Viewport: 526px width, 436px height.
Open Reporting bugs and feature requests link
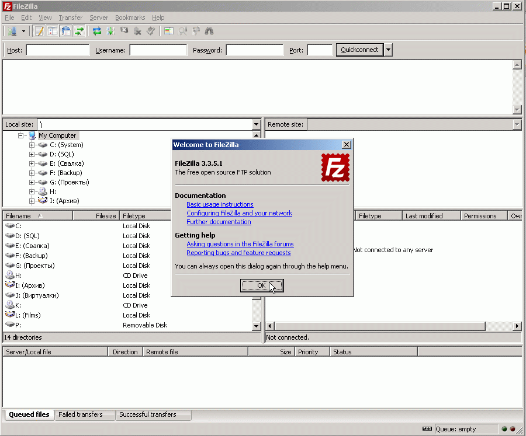coord(238,253)
